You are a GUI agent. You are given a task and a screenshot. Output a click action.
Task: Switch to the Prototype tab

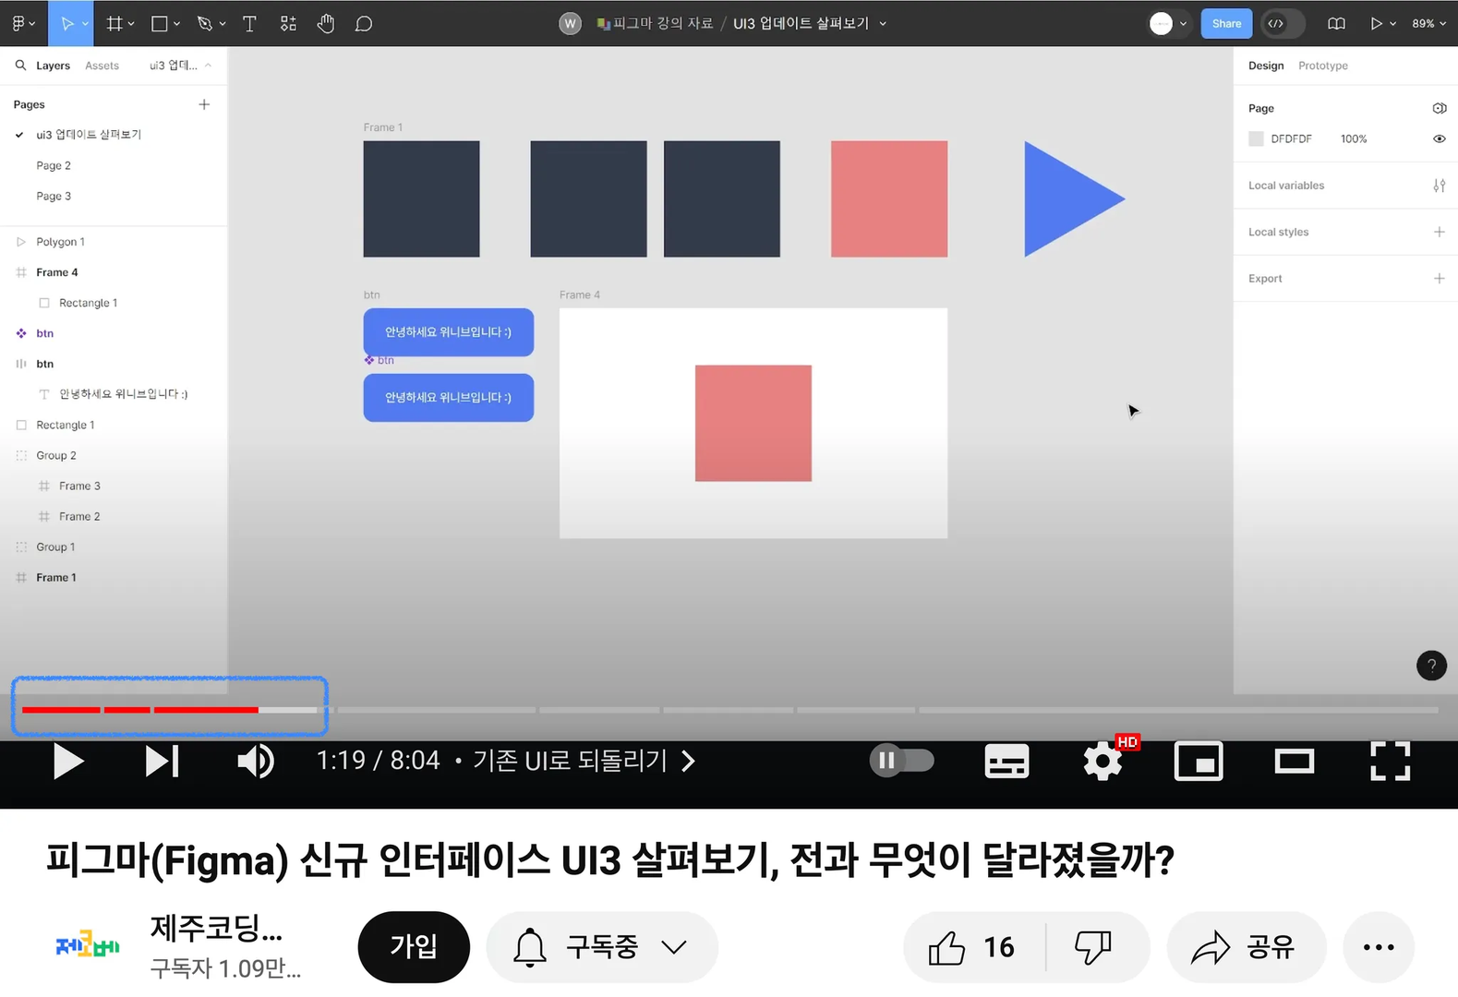pyautogui.click(x=1323, y=66)
